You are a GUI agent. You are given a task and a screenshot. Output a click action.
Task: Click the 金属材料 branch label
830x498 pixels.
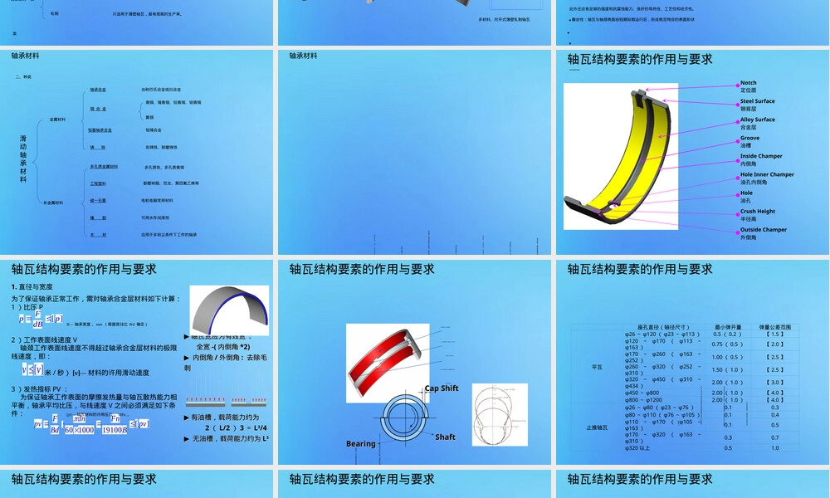(57, 120)
